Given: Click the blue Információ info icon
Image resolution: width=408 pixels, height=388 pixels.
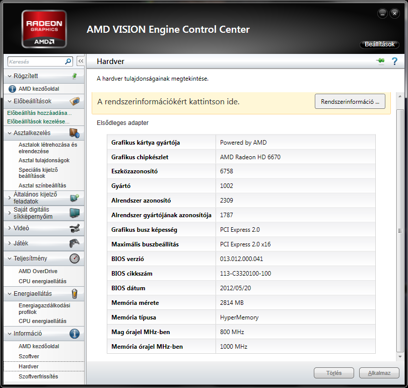Looking at the screenshot, I should tap(75, 334).
